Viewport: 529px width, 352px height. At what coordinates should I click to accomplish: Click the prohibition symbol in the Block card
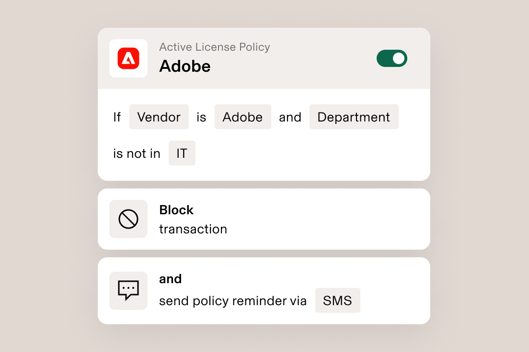coord(128,219)
